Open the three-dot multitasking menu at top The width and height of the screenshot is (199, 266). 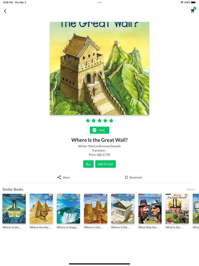(100, 3)
